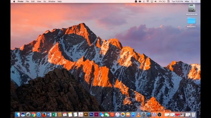
Task: Select the blue folder on desktop
Action: pyautogui.click(x=191, y=21)
